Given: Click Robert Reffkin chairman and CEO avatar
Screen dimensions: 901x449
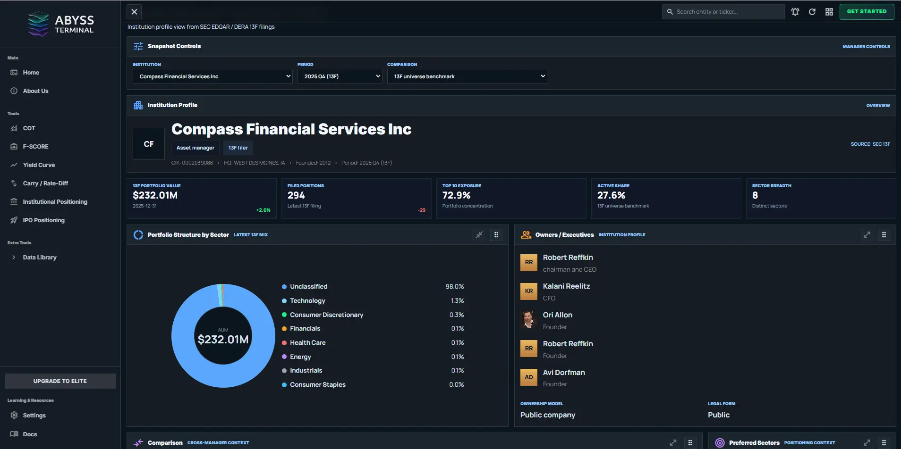Looking at the screenshot, I should 529,263.
